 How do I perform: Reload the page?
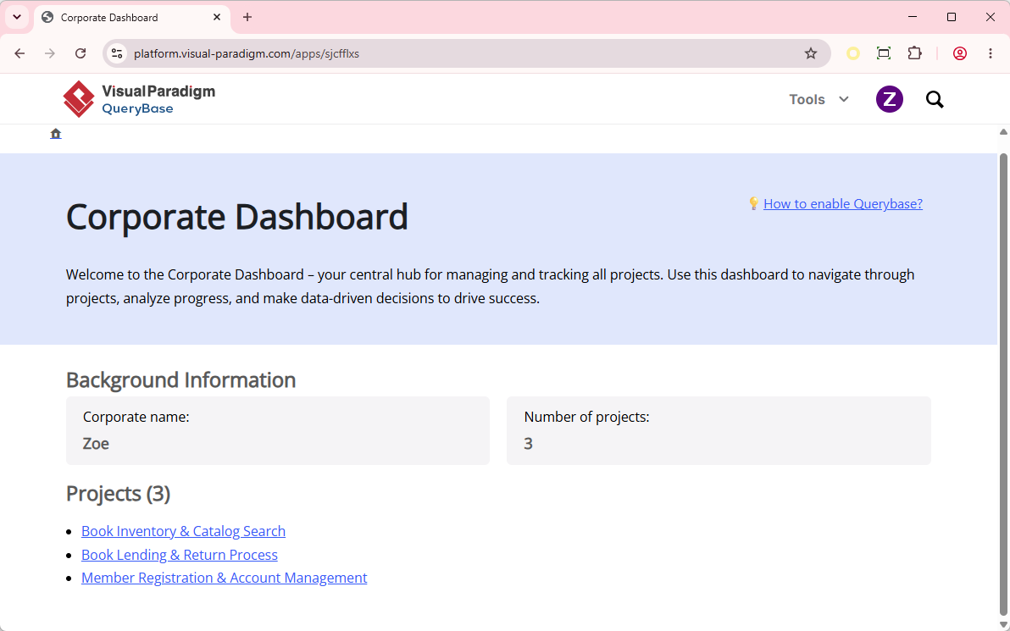(80, 53)
